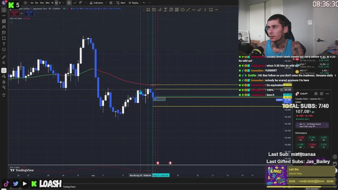Activate the zoom in tool

click(x=4, y=63)
